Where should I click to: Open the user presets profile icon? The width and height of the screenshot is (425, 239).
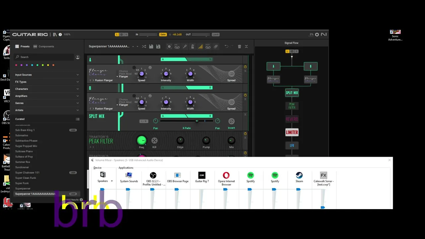click(78, 57)
